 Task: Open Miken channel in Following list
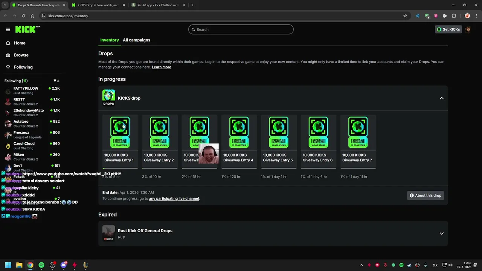click(x=32, y=157)
